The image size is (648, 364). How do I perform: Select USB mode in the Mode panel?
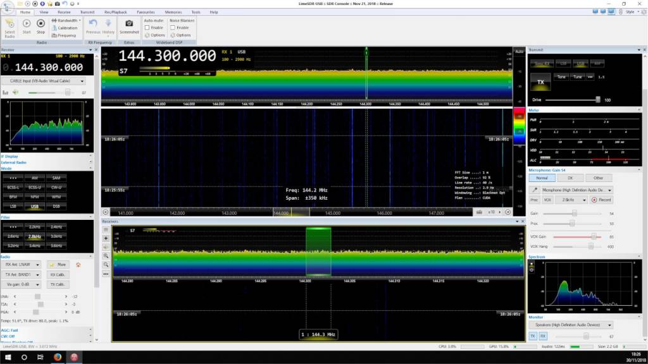point(35,207)
